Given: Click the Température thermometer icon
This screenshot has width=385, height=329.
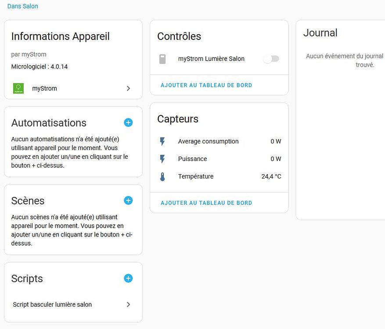Looking at the screenshot, I should point(162,177).
